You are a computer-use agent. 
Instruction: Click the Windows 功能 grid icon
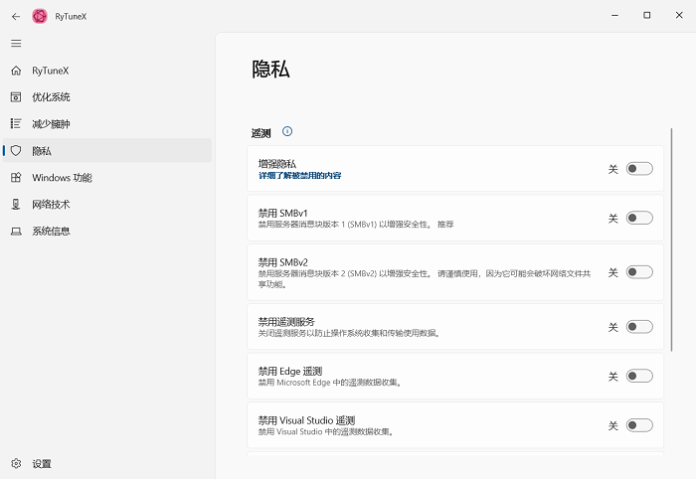click(15, 178)
